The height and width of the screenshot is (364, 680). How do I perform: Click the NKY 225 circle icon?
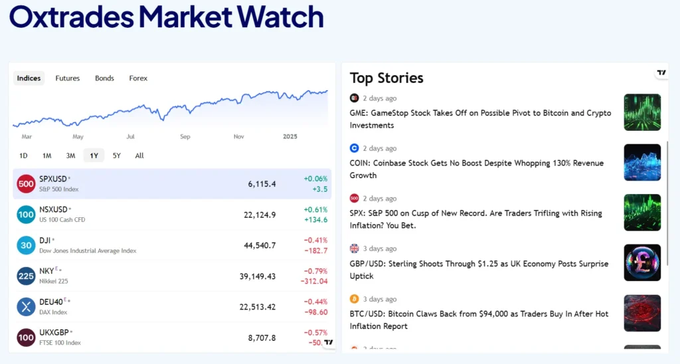[26, 276]
